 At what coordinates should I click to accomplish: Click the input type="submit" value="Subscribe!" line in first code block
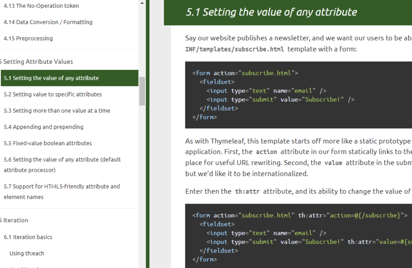coord(280,100)
